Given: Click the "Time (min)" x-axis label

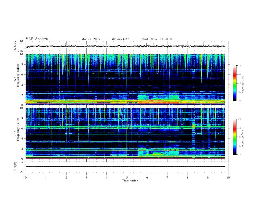Looking at the screenshot, I should pos(130,180).
